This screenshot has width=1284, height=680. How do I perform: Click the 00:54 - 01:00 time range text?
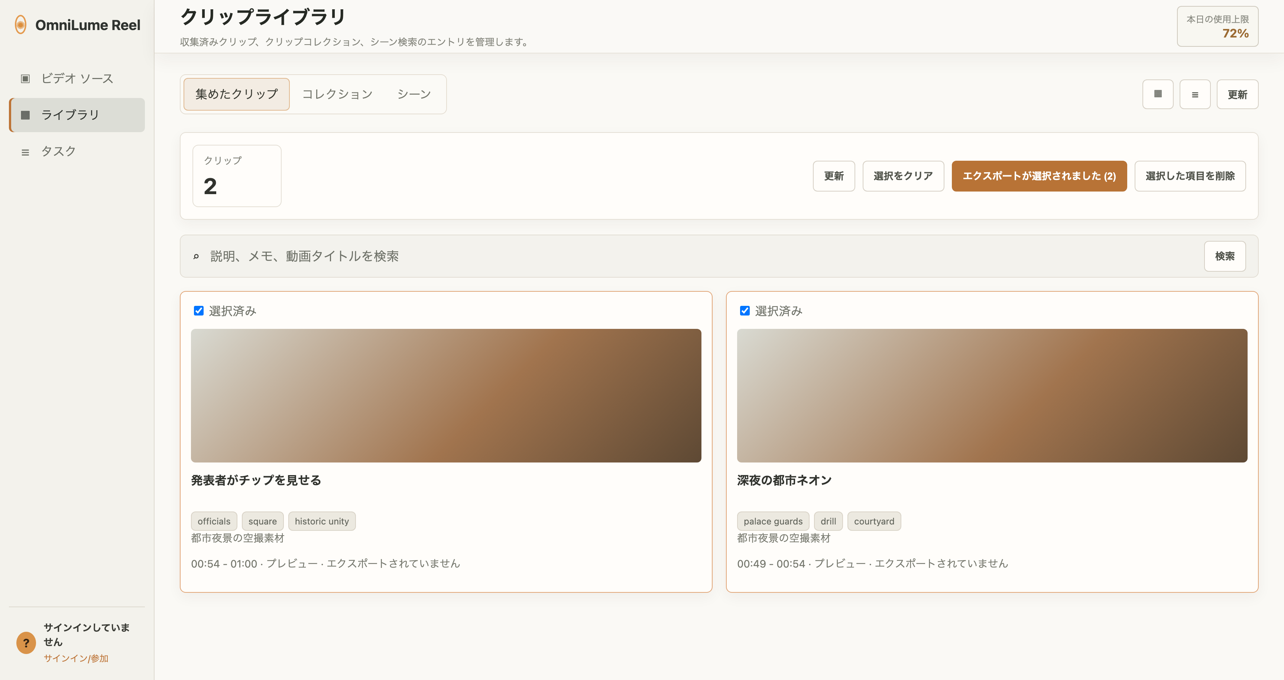coord(224,563)
